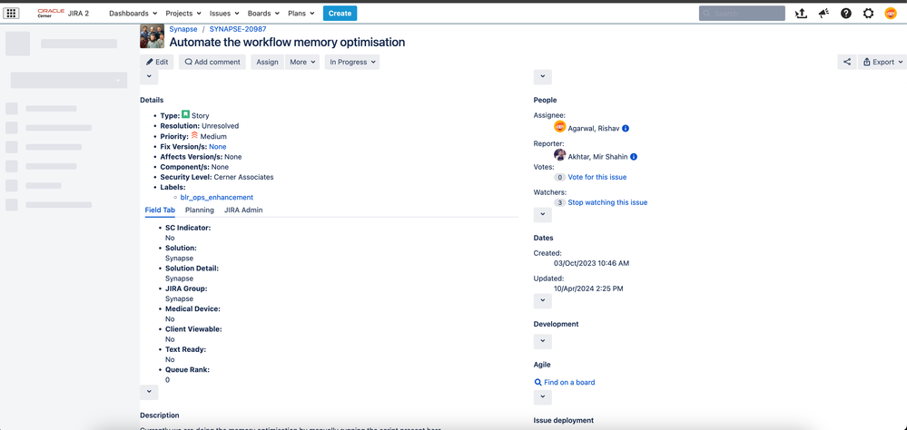Click the share issue icon

pos(847,62)
